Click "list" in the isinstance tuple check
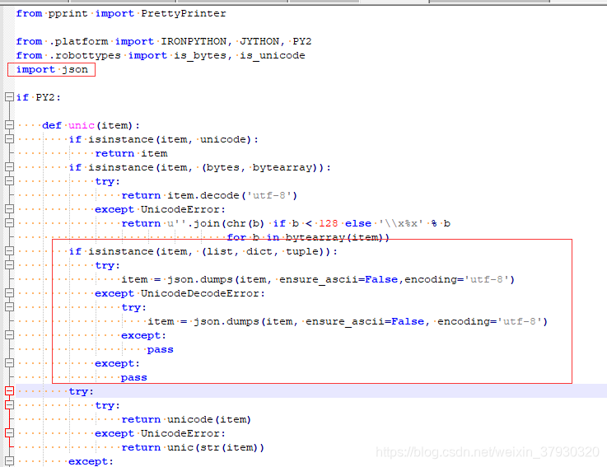 pyautogui.click(x=220, y=251)
